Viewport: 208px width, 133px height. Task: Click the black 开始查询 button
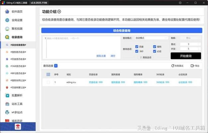click(186, 56)
